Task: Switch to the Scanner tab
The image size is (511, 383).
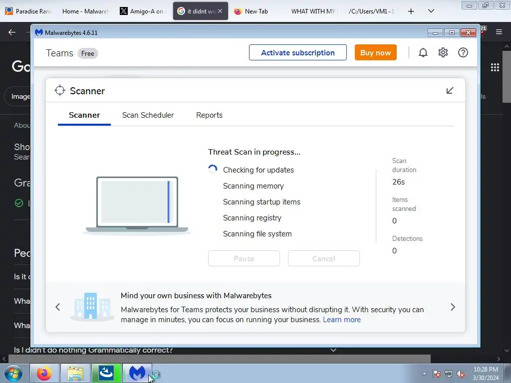Action: tap(84, 115)
